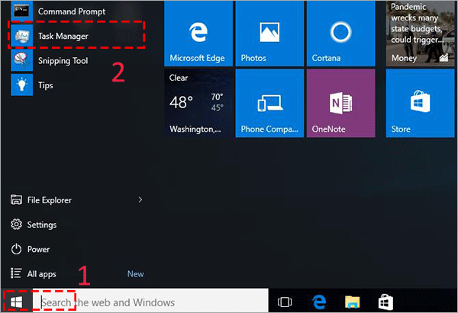Viewport: 458px width, 313px height.
Task: Open the Microsoft Edge tile
Action: 198,34
